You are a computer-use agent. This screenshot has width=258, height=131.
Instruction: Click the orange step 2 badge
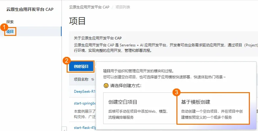click(67, 61)
